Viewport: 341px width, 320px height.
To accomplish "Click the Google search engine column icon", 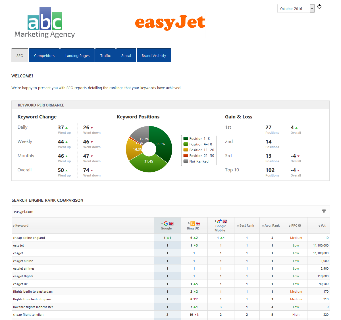I will [x=166, y=223].
